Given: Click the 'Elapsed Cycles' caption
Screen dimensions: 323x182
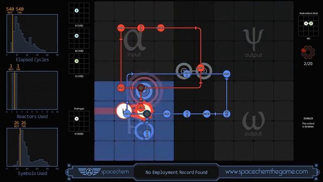Looking at the screenshot, I should [x=32, y=60].
